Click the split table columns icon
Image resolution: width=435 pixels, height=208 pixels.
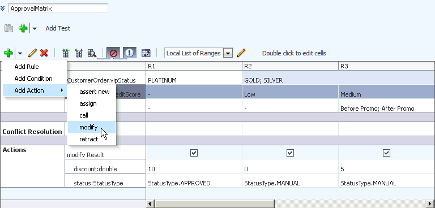coord(79,53)
